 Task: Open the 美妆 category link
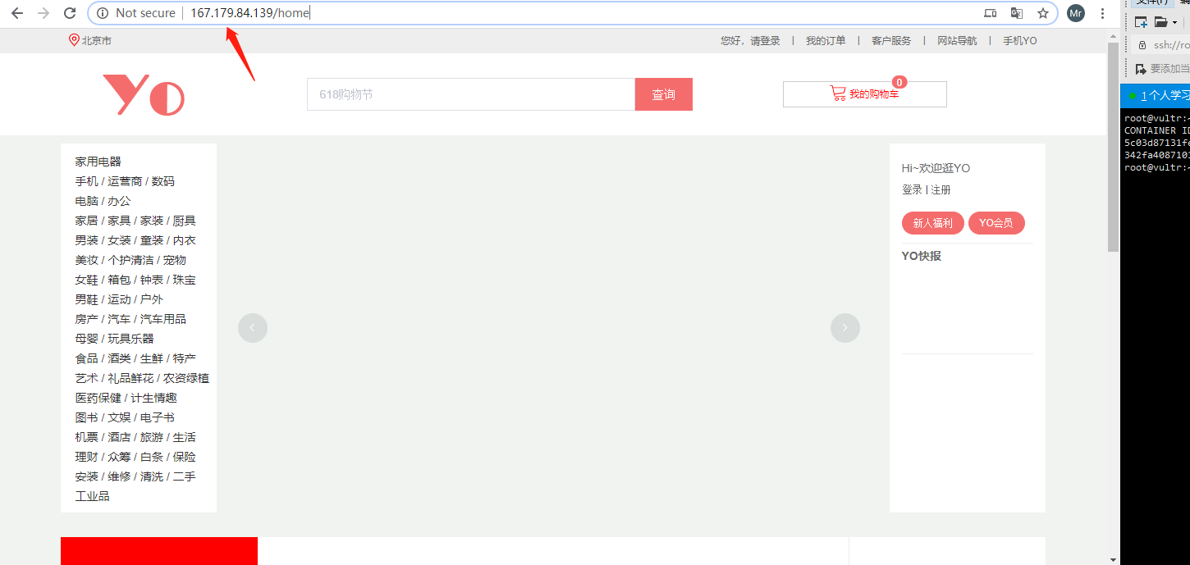click(86, 260)
